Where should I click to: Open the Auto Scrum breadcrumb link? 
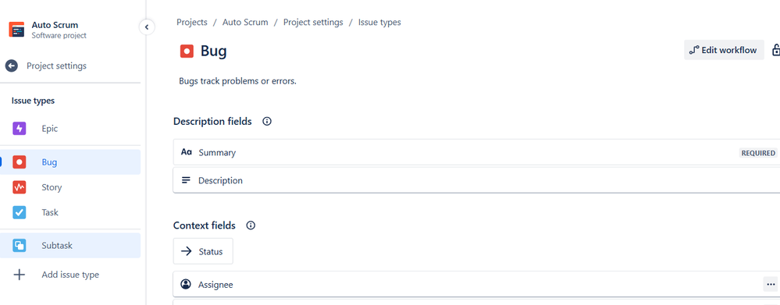coord(245,23)
